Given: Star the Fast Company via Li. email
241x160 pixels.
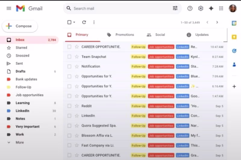Looking at the screenshot, I should coord(77,146).
